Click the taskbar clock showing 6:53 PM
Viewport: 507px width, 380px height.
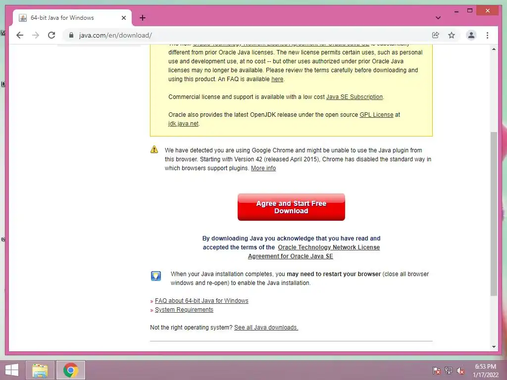tap(486, 371)
